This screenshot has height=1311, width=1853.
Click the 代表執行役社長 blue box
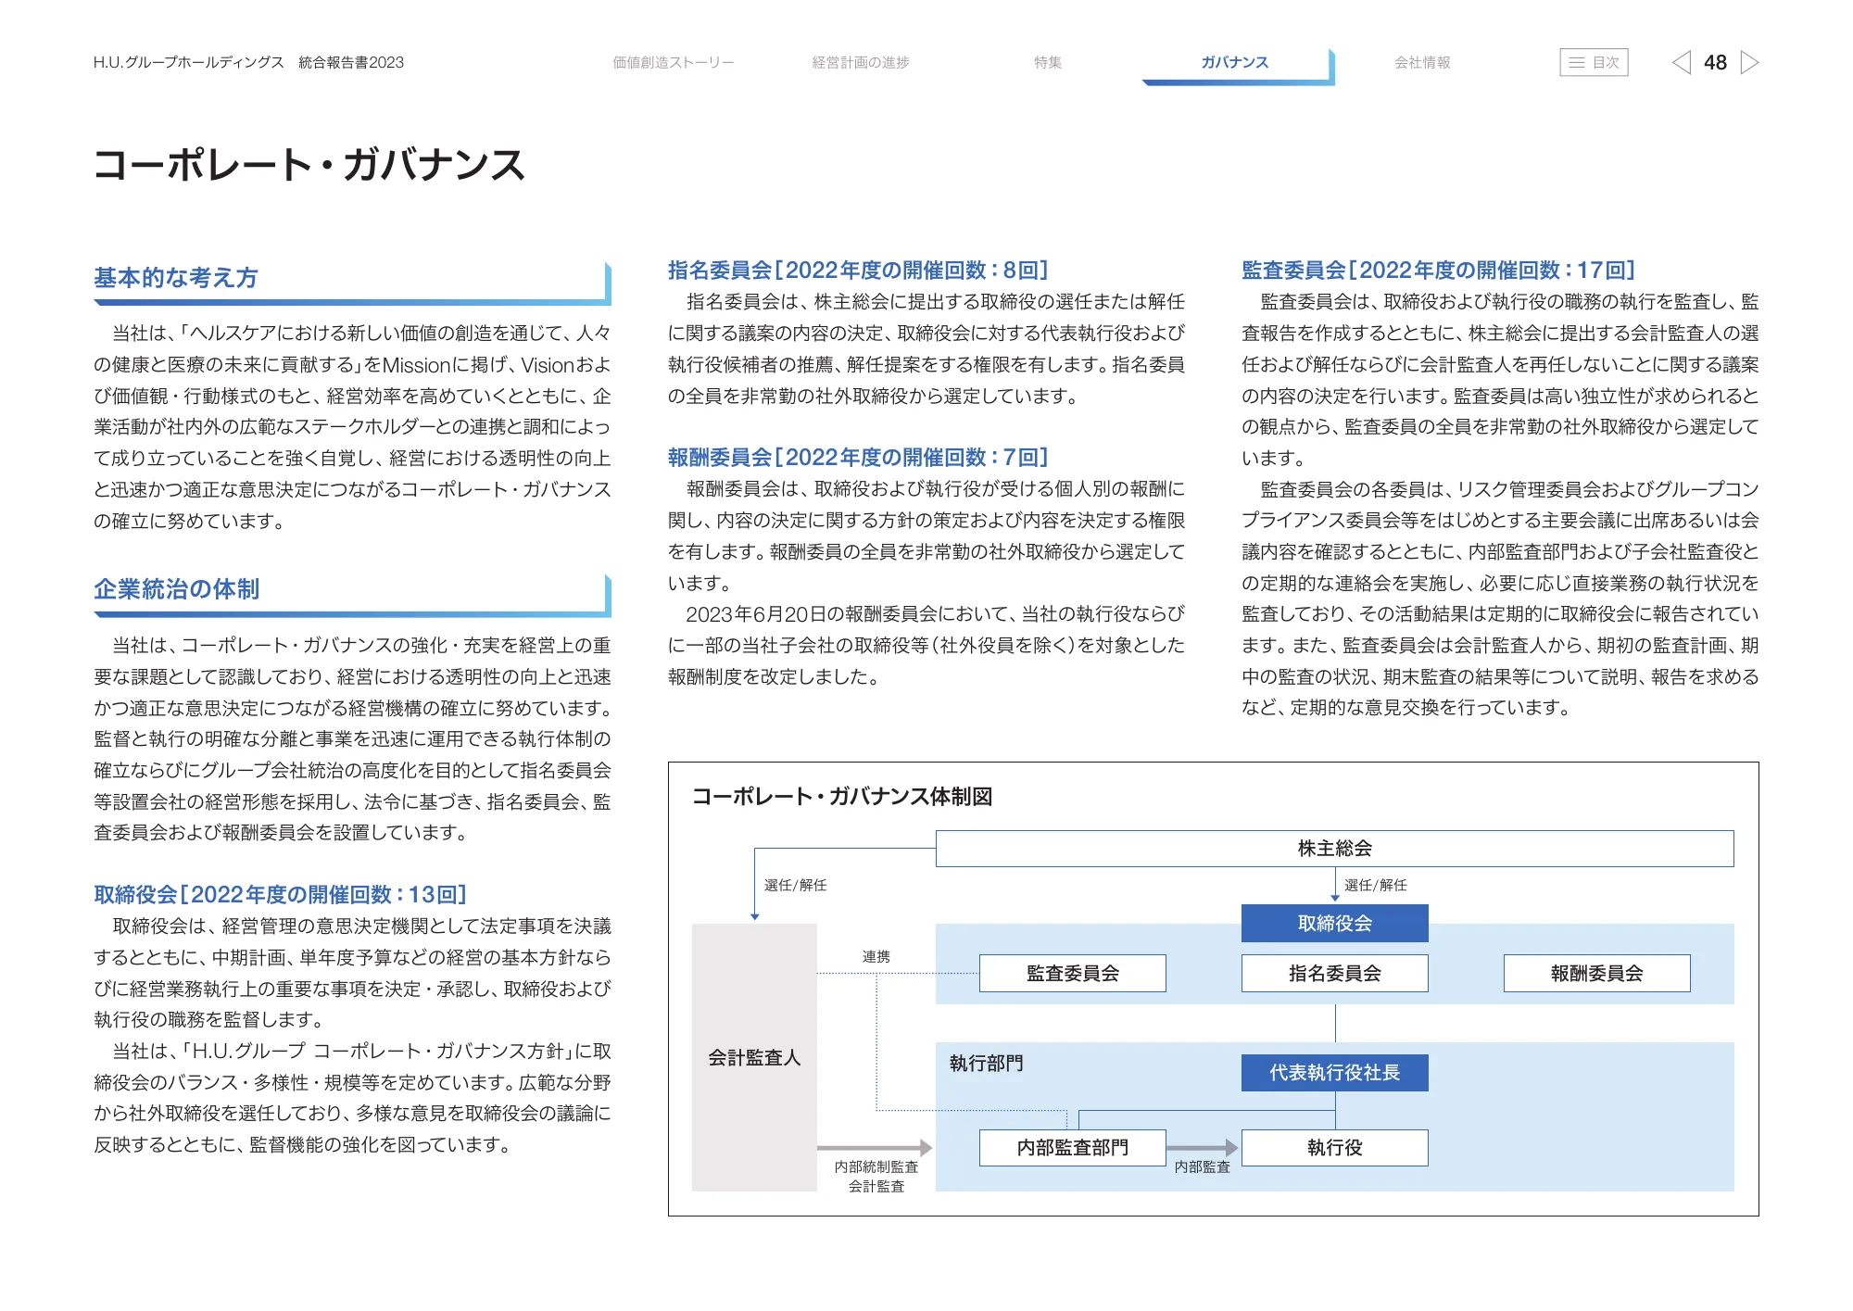[x=1334, y=1072]
